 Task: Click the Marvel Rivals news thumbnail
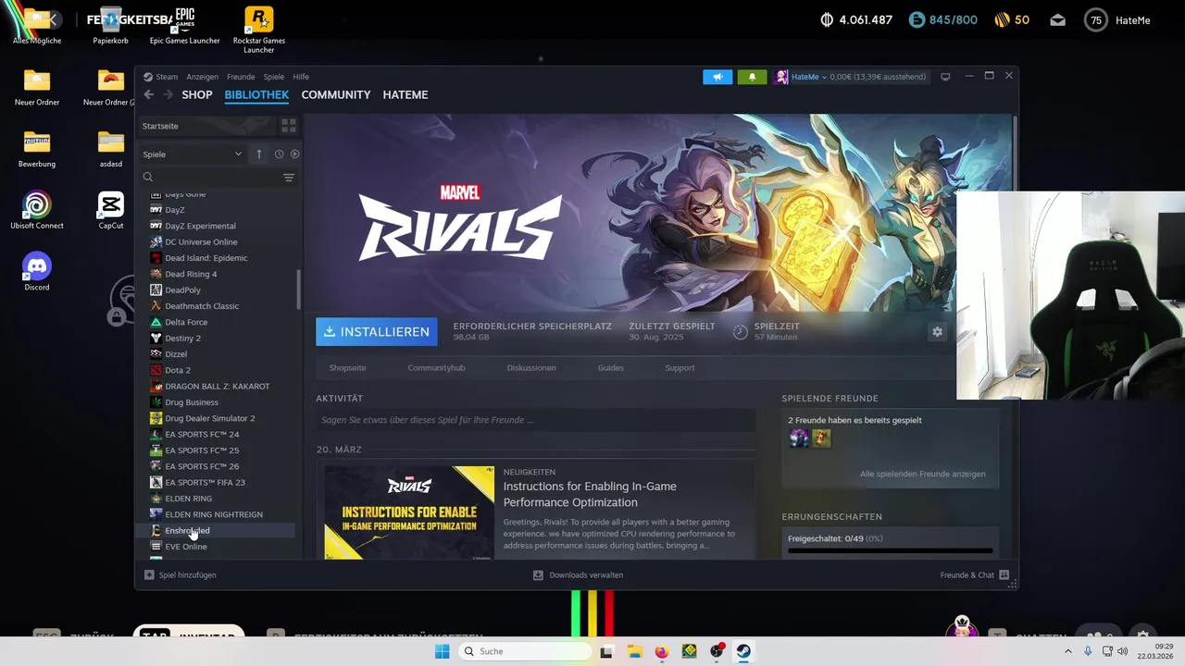[x=409, y=512]
